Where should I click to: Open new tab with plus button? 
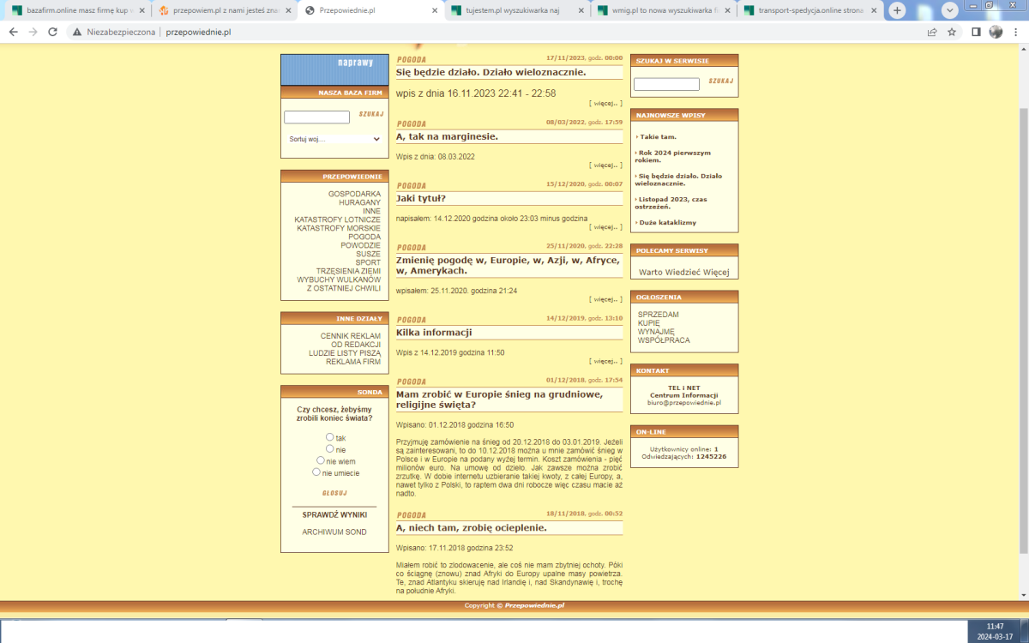[x=897, y=10]
